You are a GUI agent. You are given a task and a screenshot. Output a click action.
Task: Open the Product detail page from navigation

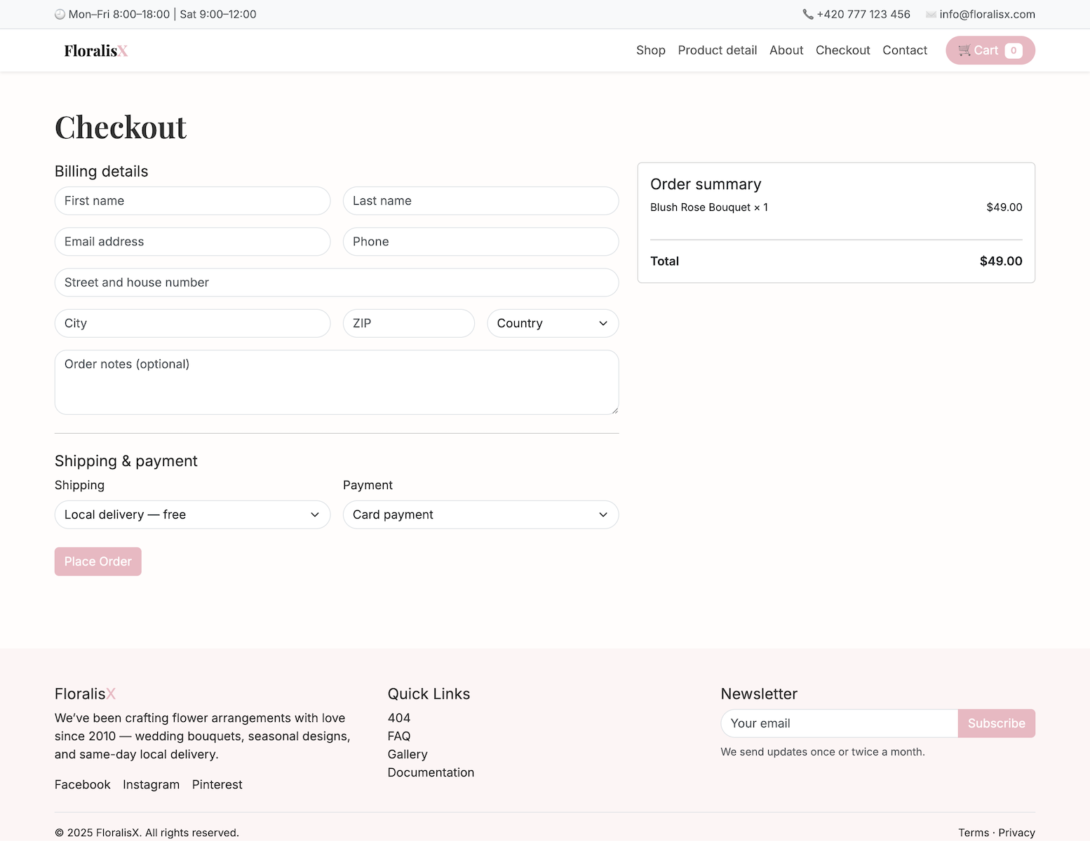(x=717, y=50)
